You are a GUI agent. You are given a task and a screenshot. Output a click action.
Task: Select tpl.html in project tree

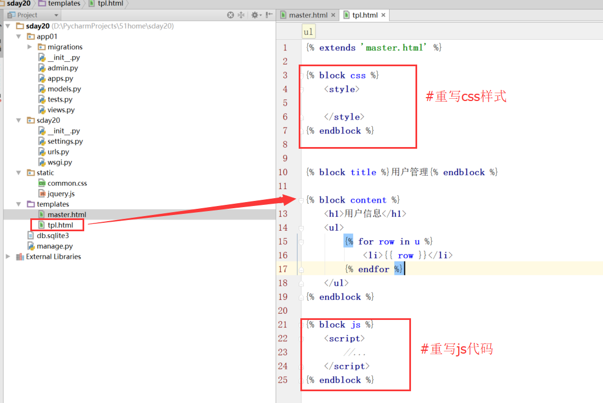[61, 225]
